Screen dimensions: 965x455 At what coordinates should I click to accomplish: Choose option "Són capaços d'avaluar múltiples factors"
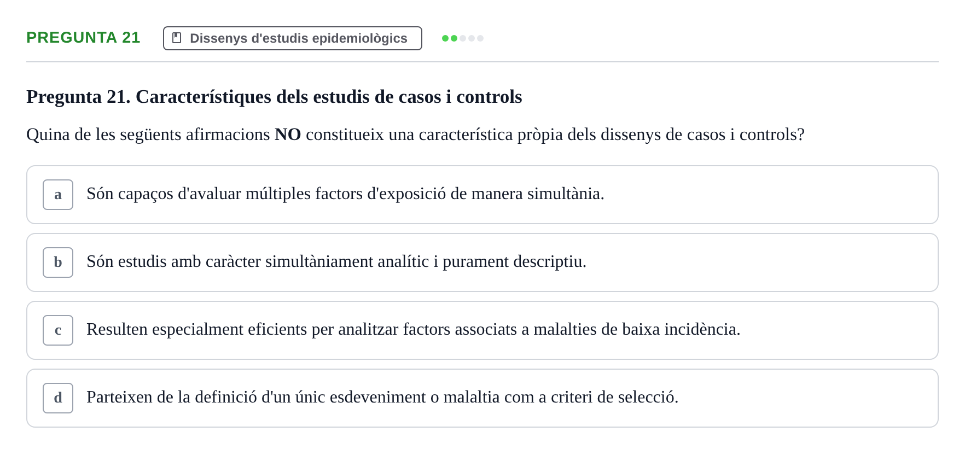482,195
